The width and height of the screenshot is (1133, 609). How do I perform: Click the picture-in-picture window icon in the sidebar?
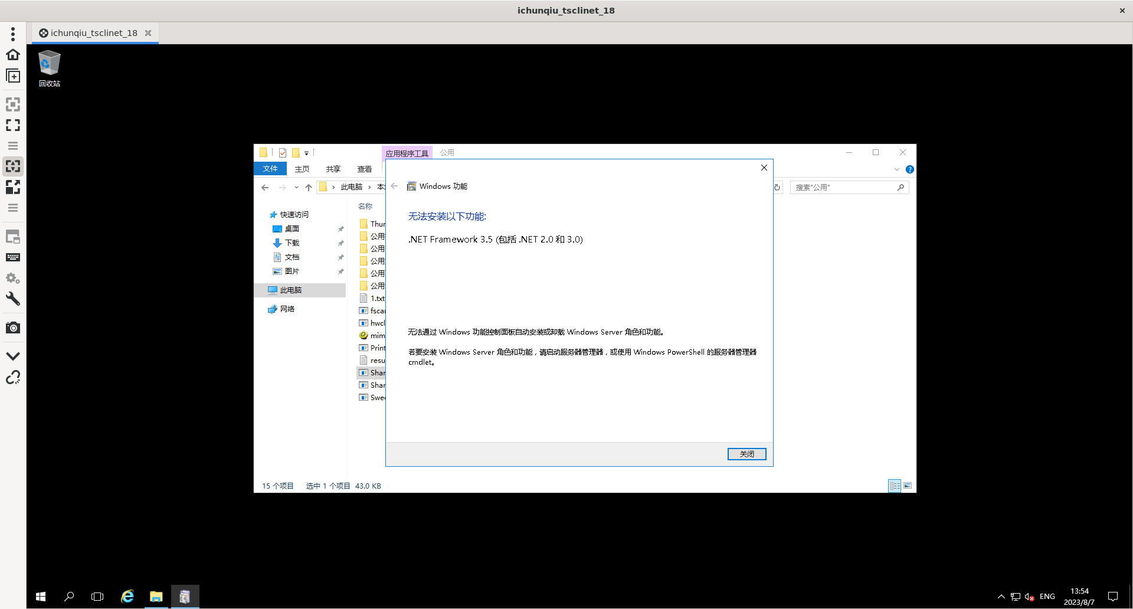tap(13, 237)
